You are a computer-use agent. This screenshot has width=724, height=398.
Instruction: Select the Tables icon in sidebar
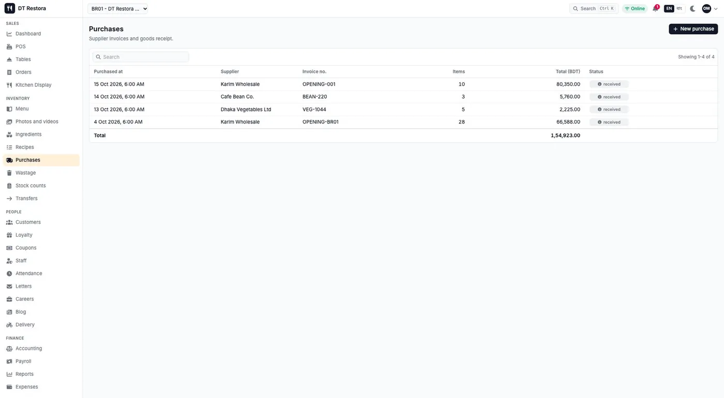point(9,59)
